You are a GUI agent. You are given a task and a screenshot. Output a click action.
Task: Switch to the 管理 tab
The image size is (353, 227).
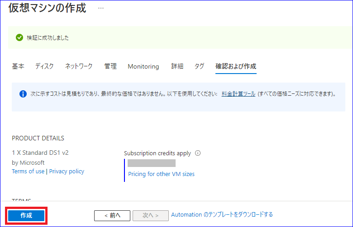click(x=110, y=66)
